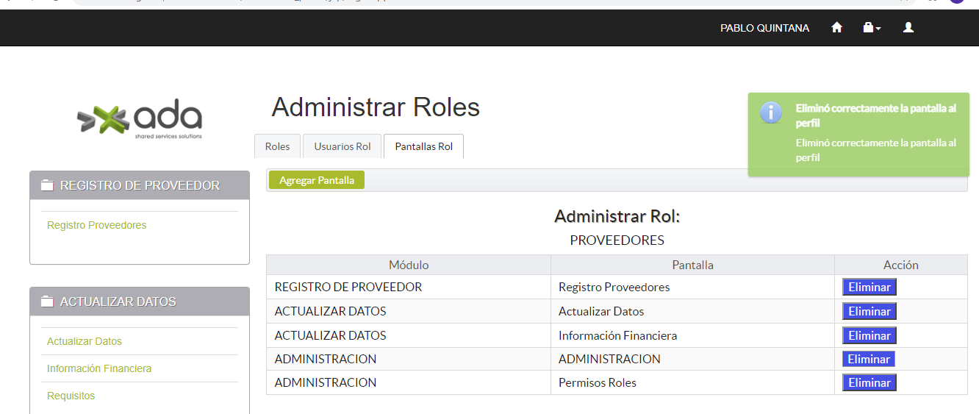Open Información Financiera in sidebar
979x414 pixels.
99,368
